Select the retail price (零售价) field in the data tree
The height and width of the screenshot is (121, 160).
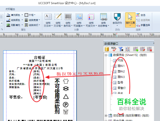(122, 88)
